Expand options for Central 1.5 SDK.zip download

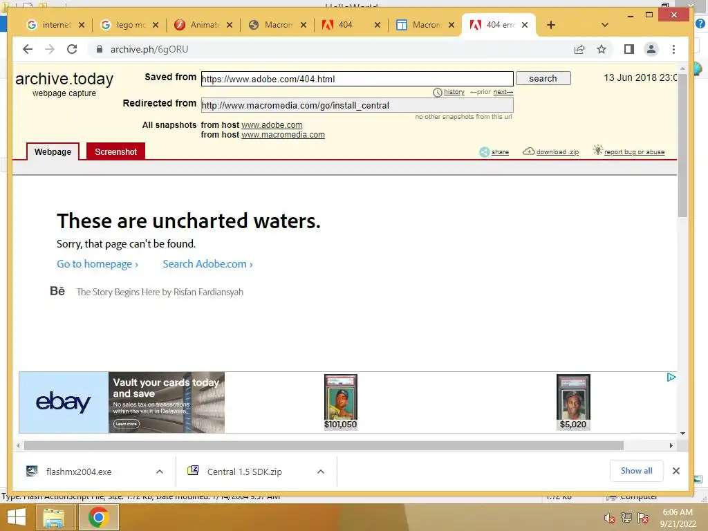[x=321, y=472]
